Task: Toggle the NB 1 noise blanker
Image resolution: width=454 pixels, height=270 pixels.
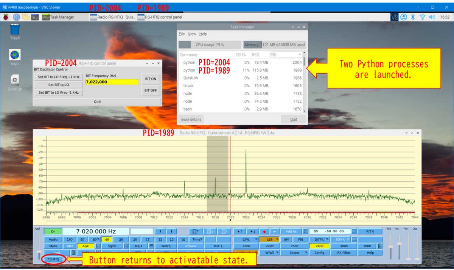Action: pyautogui.click(x=138, y=246)
